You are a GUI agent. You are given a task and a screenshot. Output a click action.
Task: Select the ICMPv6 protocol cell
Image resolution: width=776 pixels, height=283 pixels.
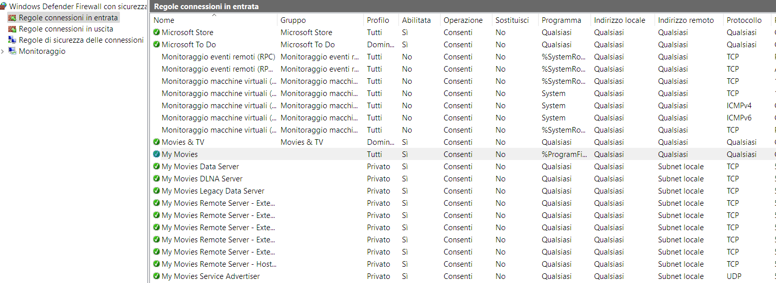pyautogui.click(x=739, y=118)
